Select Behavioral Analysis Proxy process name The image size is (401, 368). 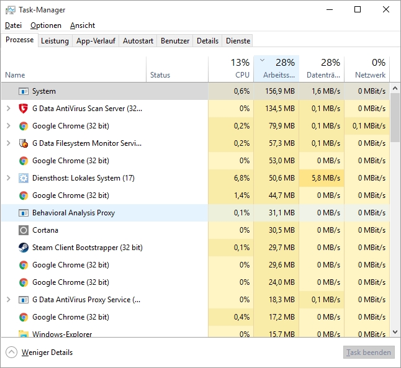[74, 213]
